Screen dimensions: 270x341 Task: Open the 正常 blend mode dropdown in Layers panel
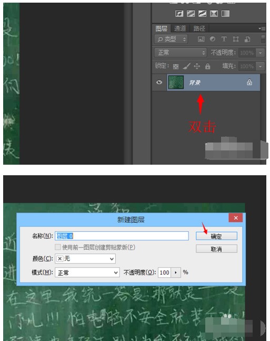coord(181,53)
